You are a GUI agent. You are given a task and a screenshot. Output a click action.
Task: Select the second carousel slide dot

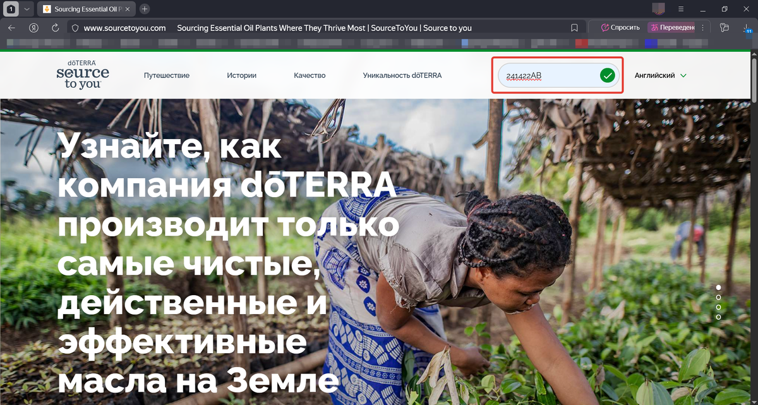pyautogui.click(x=719, y=297)
